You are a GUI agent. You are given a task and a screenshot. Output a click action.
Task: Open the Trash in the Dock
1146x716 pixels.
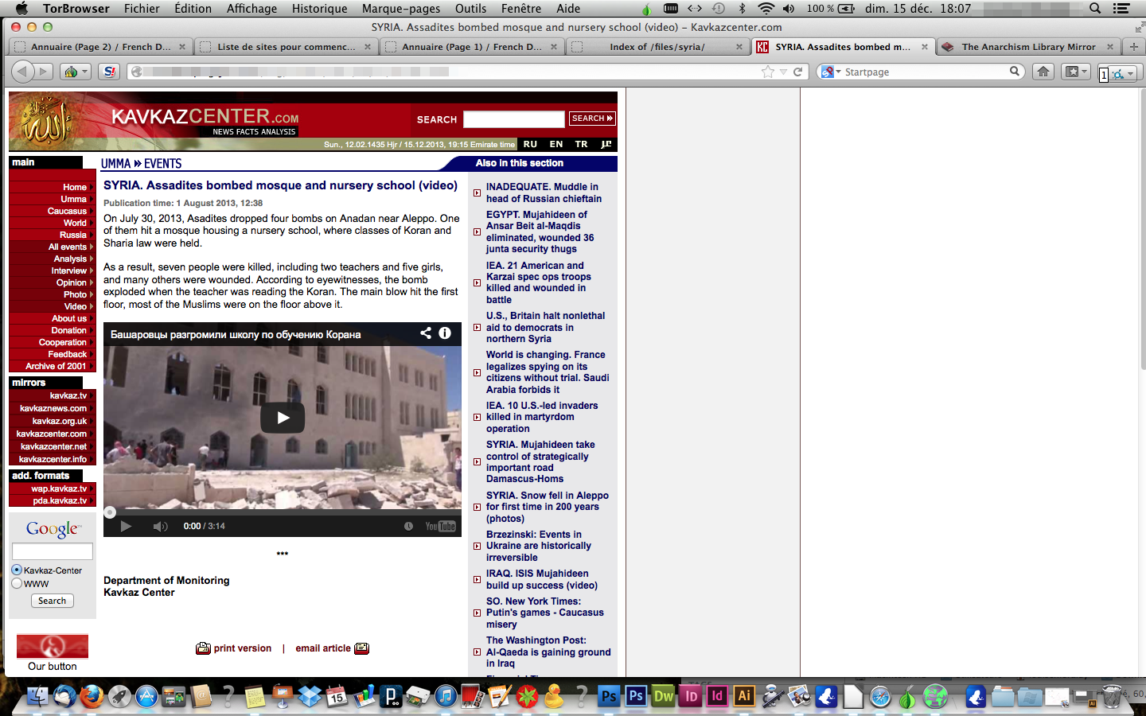point(1112,697)
